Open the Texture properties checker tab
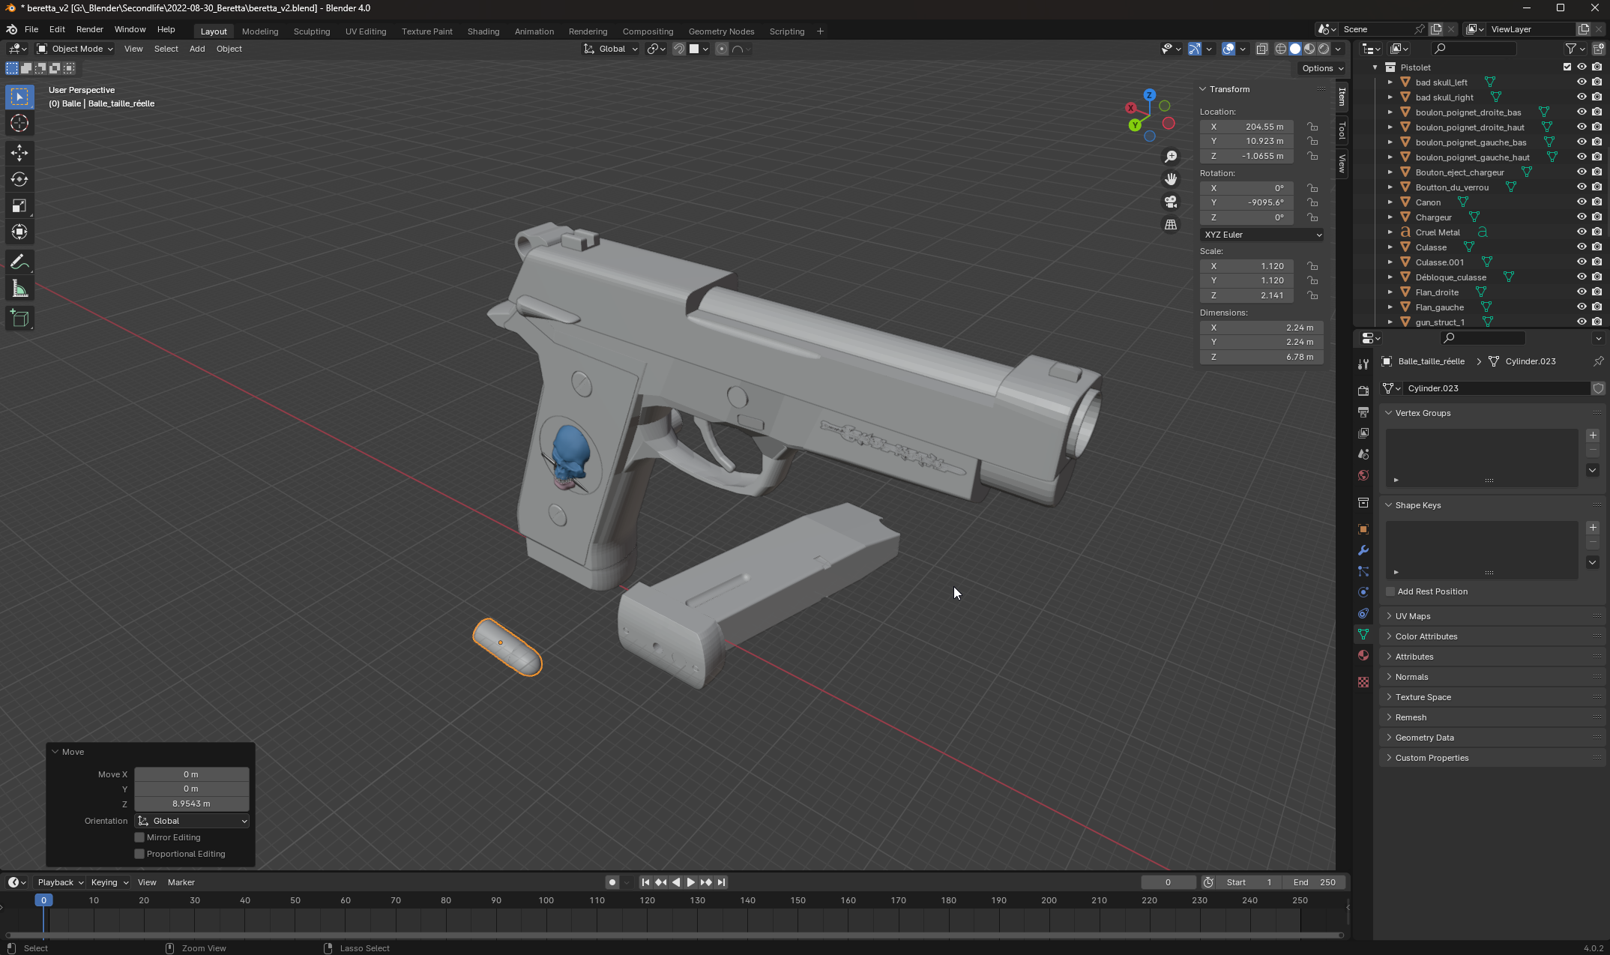 [1363, 682]
